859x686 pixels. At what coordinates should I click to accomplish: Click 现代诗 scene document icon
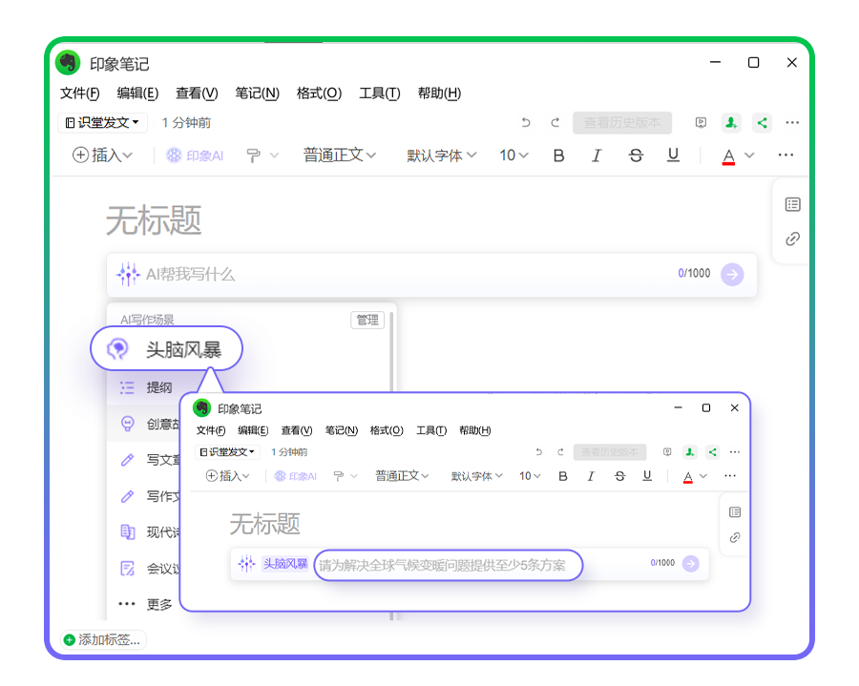[x=127, y=532]
